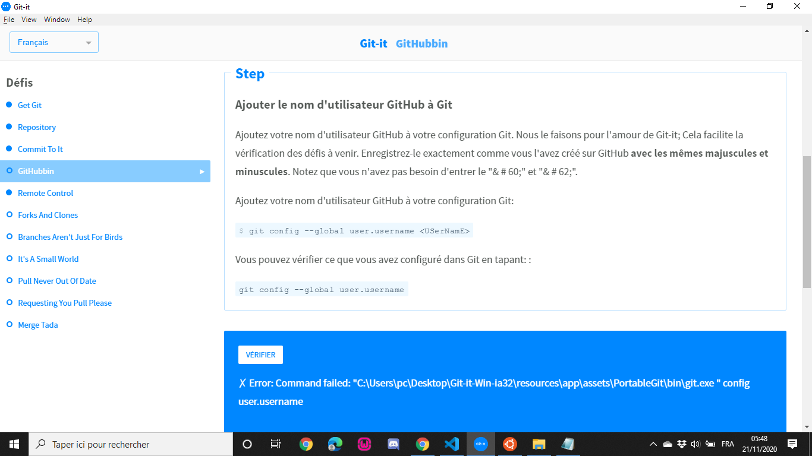
Task: Open the Français language dropdown
Action: (54, 42)
